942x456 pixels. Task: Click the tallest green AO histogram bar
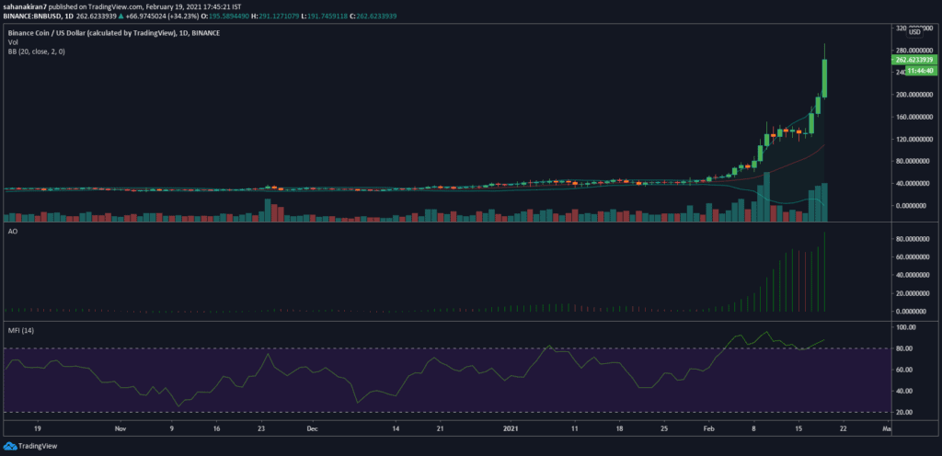point(825,271)
